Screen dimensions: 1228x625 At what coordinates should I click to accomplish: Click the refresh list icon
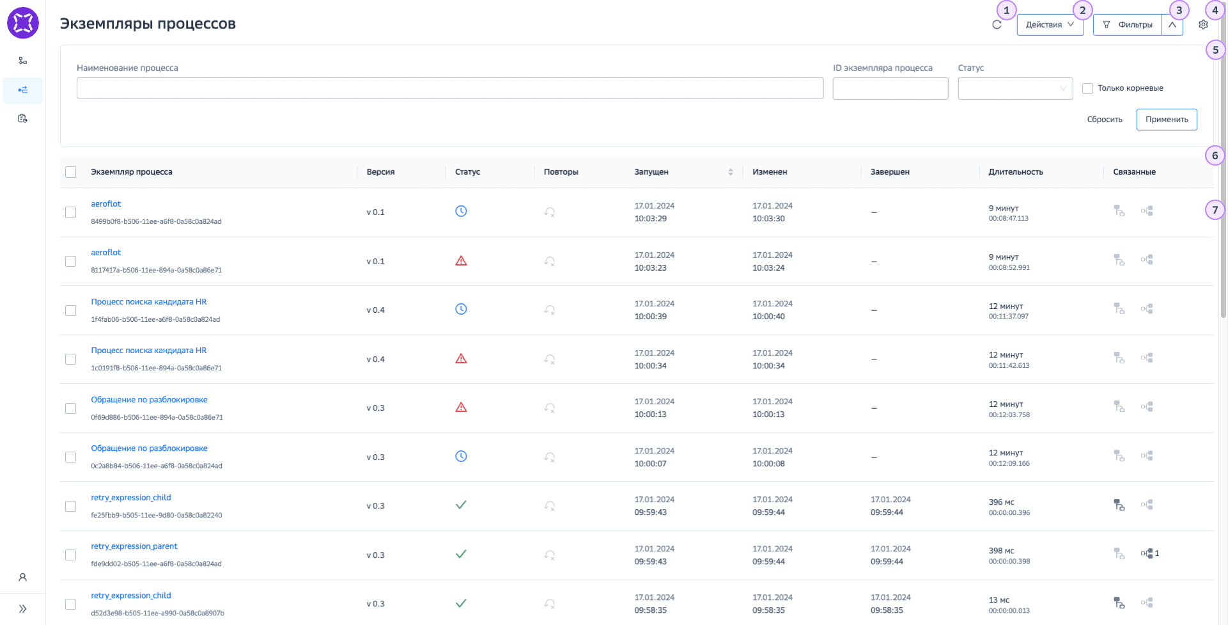[997, 25]
